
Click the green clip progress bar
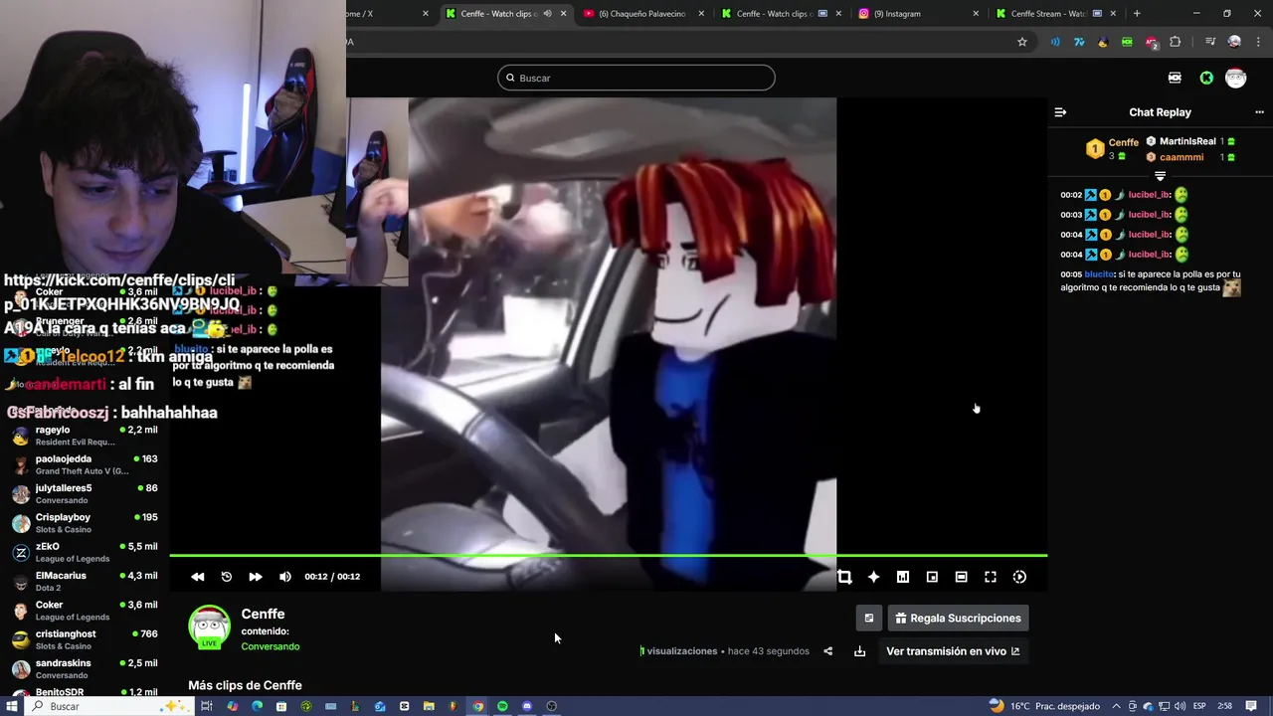point(608,555)
